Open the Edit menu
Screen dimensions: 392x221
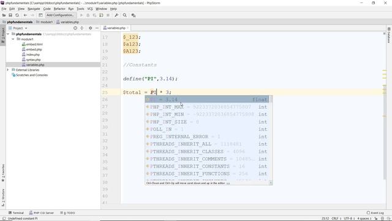click(12, 9)
